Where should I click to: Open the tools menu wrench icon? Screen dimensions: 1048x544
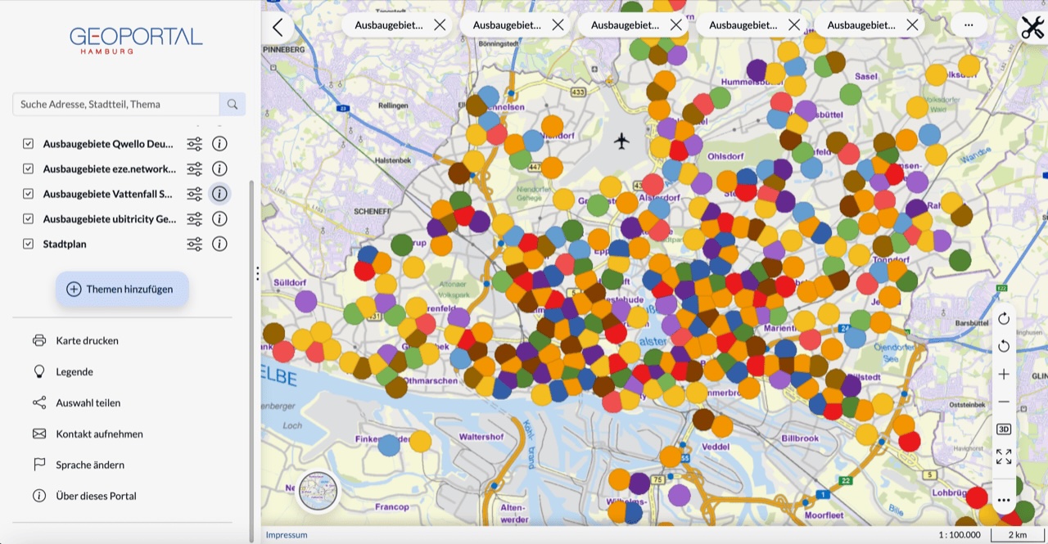pos(1032,27)
